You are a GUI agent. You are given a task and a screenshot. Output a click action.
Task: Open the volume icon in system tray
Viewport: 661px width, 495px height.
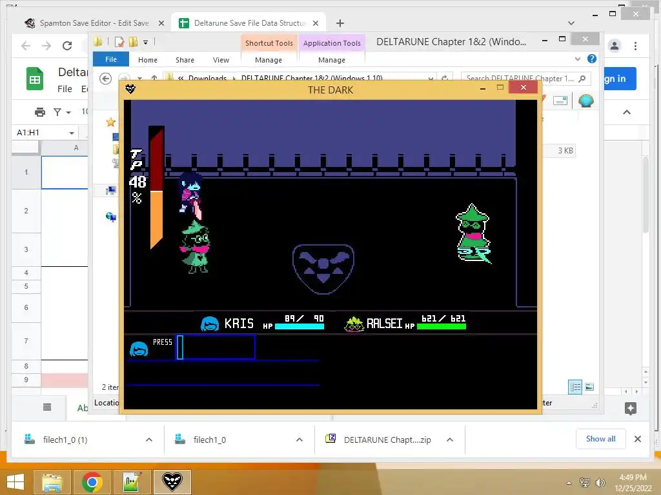point(600,483)
